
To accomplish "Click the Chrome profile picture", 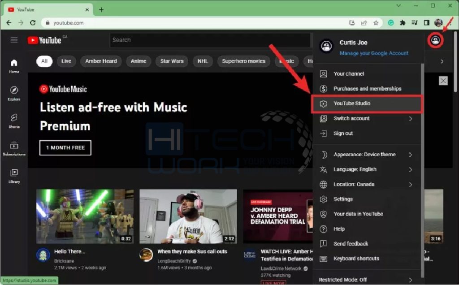I will pos(438,22).
